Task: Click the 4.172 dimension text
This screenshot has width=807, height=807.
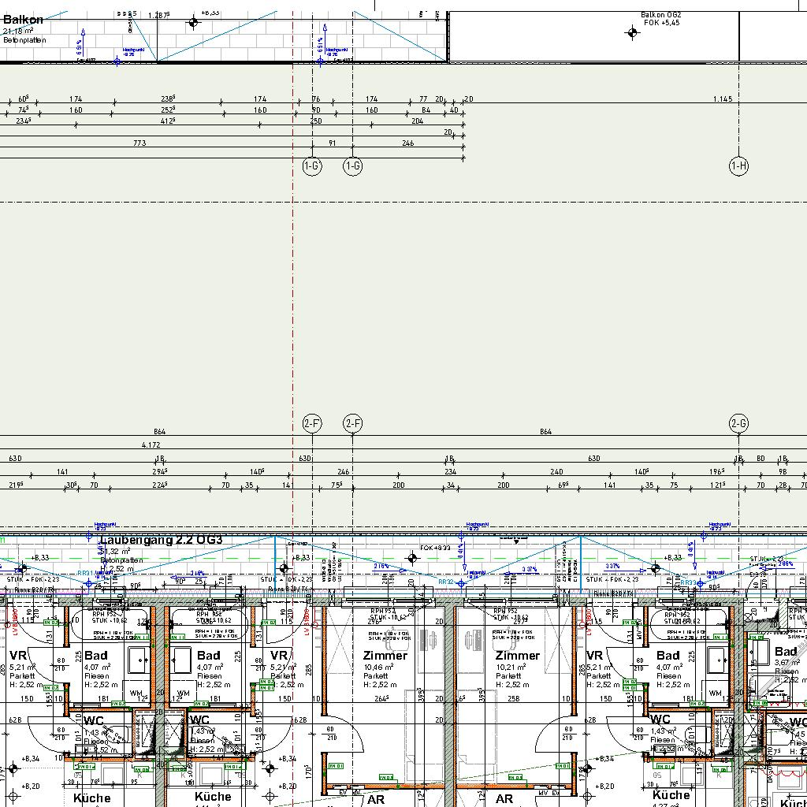Action: tap(151, 445)
